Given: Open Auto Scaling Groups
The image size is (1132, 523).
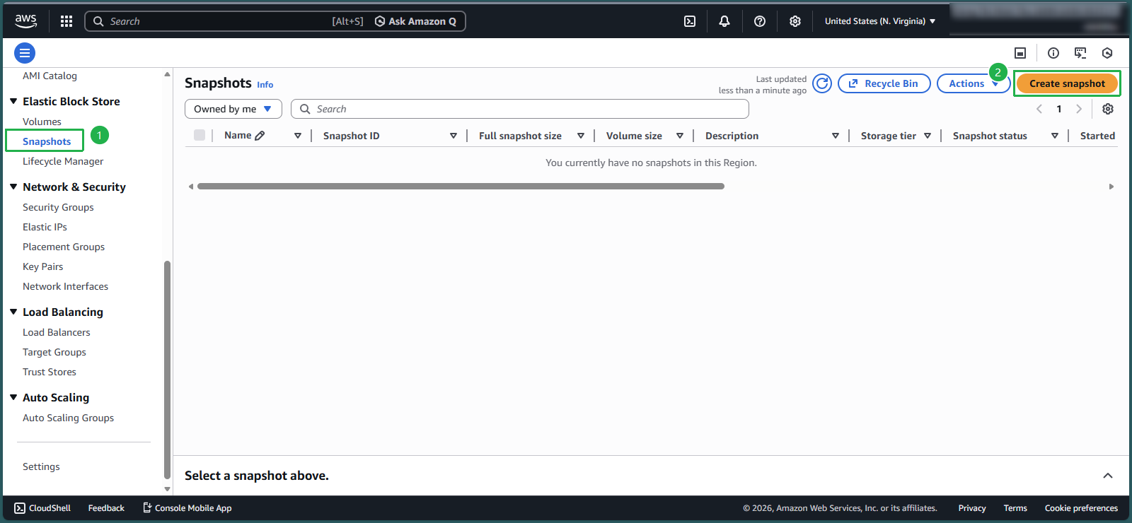Looking at the screenshot, I should point(68,418).
